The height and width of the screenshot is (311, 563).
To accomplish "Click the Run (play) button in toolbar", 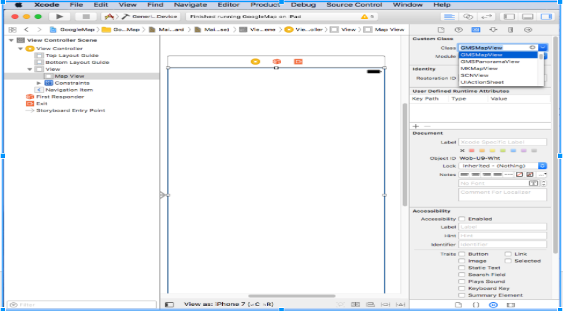I will click(x=60, y=16).
